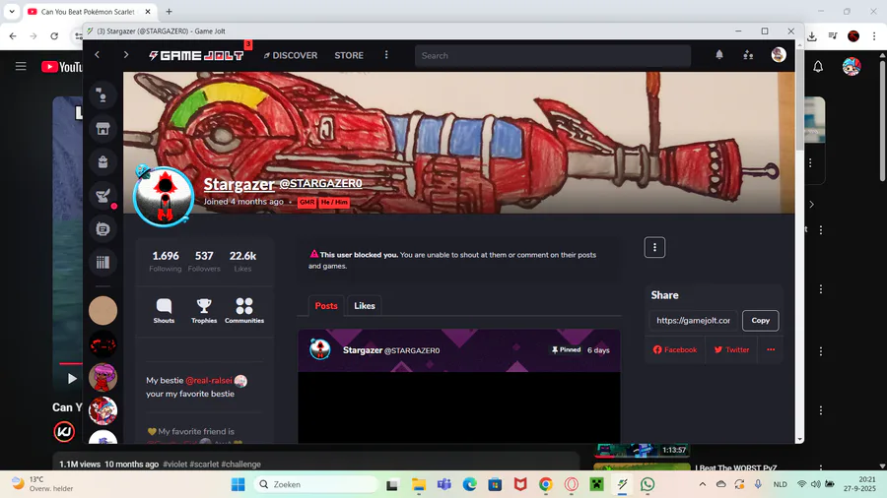Share the profile on Twitter

coord(731,349)
